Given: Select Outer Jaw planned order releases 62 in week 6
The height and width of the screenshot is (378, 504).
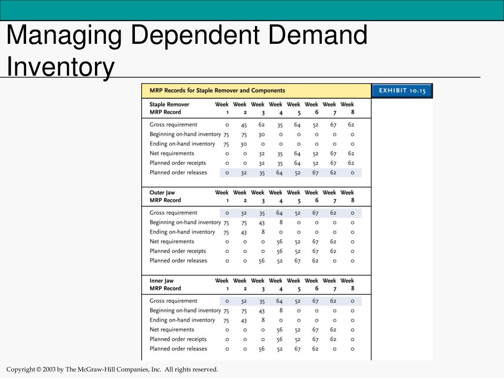Looking at the screenshot, I should [x=315, y=261].
